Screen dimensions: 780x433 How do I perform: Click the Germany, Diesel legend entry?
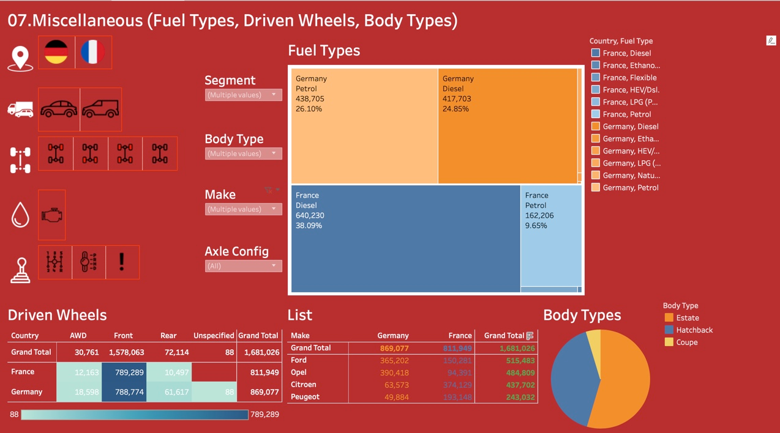630,127
